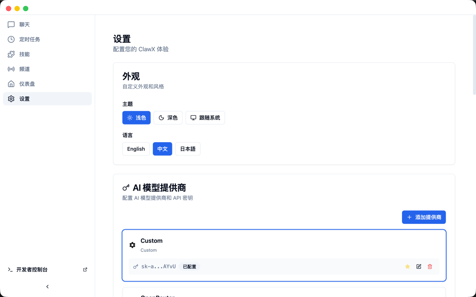Screen dimensions: 476x297
Task: Go to the 频道 section
Action: (25, 69)
